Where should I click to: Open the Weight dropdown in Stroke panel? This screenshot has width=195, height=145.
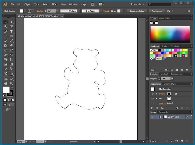click(172, 79)
